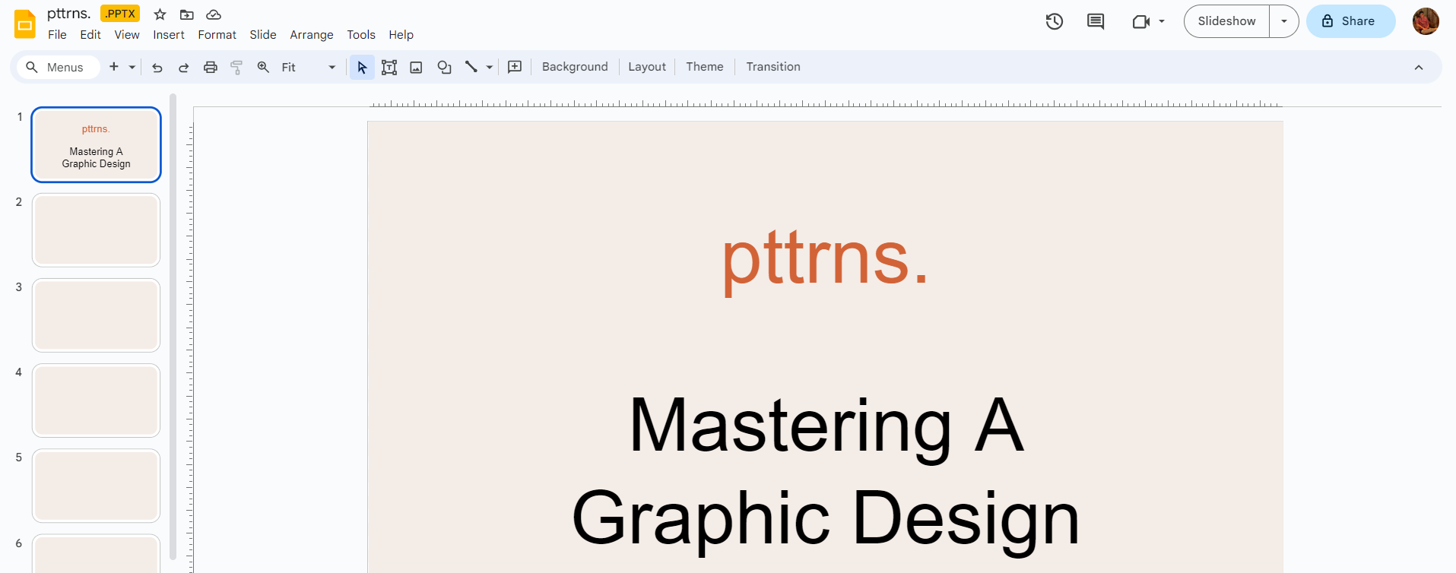Open the Slideshow options dropdown arrow
The image size is (1456, 573).
tap(1284, 21)
